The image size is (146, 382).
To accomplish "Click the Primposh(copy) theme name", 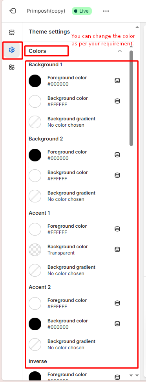I will pos(46,11).
